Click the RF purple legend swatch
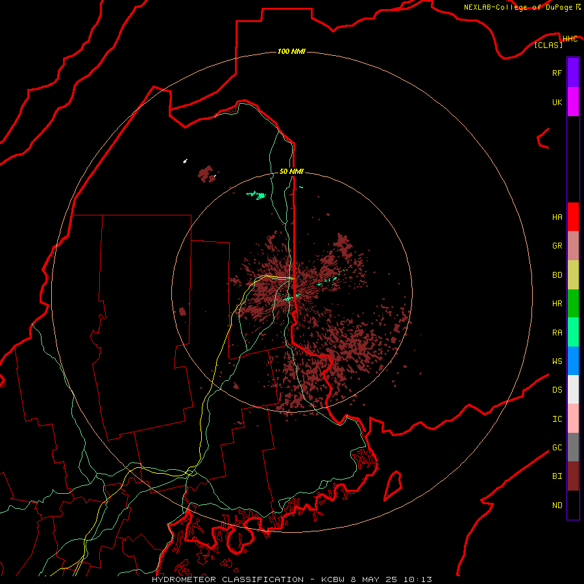This screenshot has height=584, width=584. point(573,73)
